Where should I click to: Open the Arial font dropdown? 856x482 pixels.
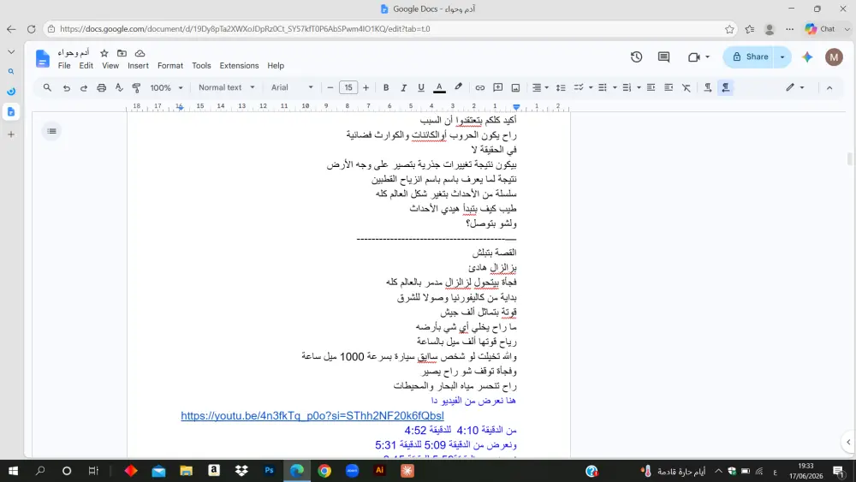292,87
